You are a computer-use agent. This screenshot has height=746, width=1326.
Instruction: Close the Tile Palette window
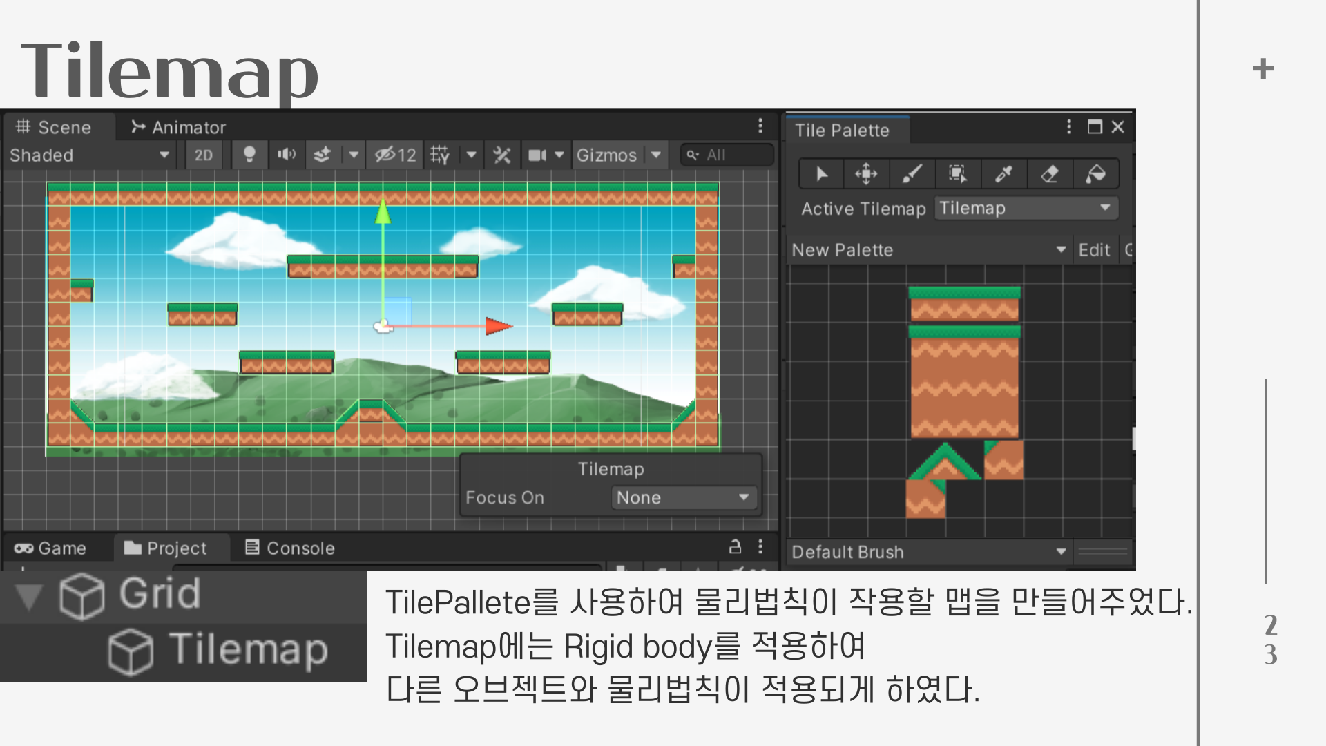[1118, 126]
